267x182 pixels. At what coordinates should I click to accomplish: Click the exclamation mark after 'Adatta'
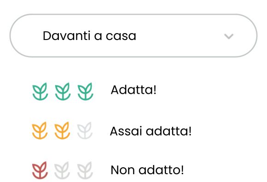pos(155,90)
